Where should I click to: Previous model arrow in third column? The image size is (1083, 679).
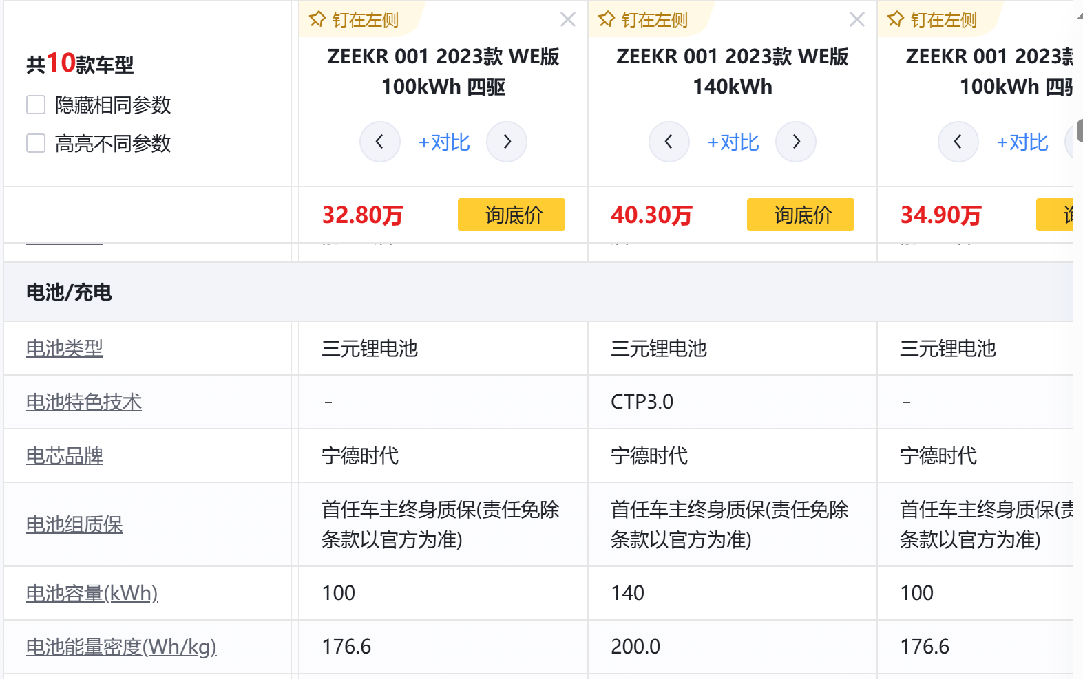pyautogui.click(x=958, y=142)
